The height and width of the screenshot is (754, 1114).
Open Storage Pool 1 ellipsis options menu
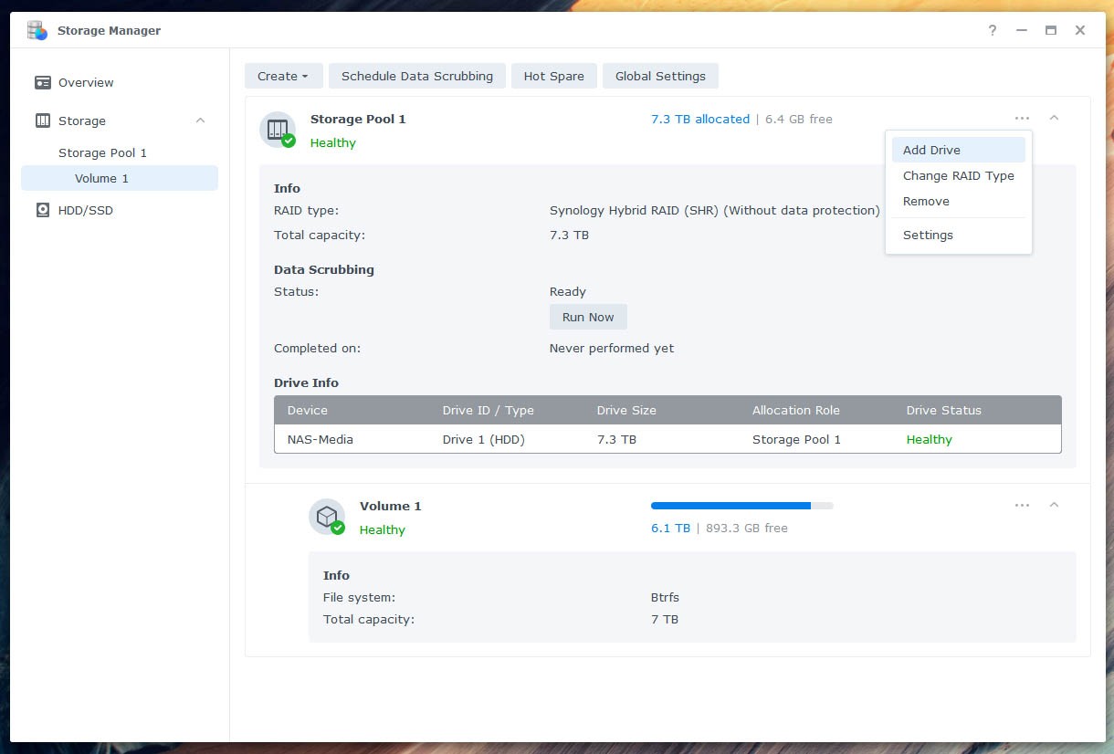tap(1022, 118)
